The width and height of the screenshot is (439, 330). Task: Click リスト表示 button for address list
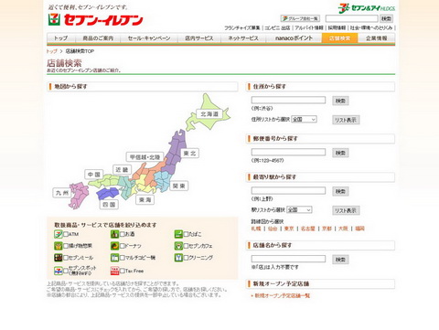tap(346, 120)
